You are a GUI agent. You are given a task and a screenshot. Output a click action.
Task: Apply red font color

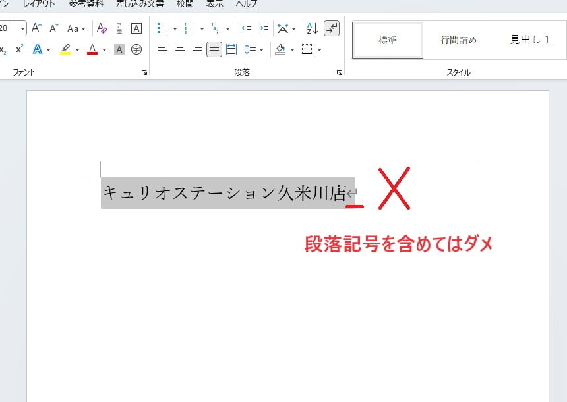pos(92,49)
